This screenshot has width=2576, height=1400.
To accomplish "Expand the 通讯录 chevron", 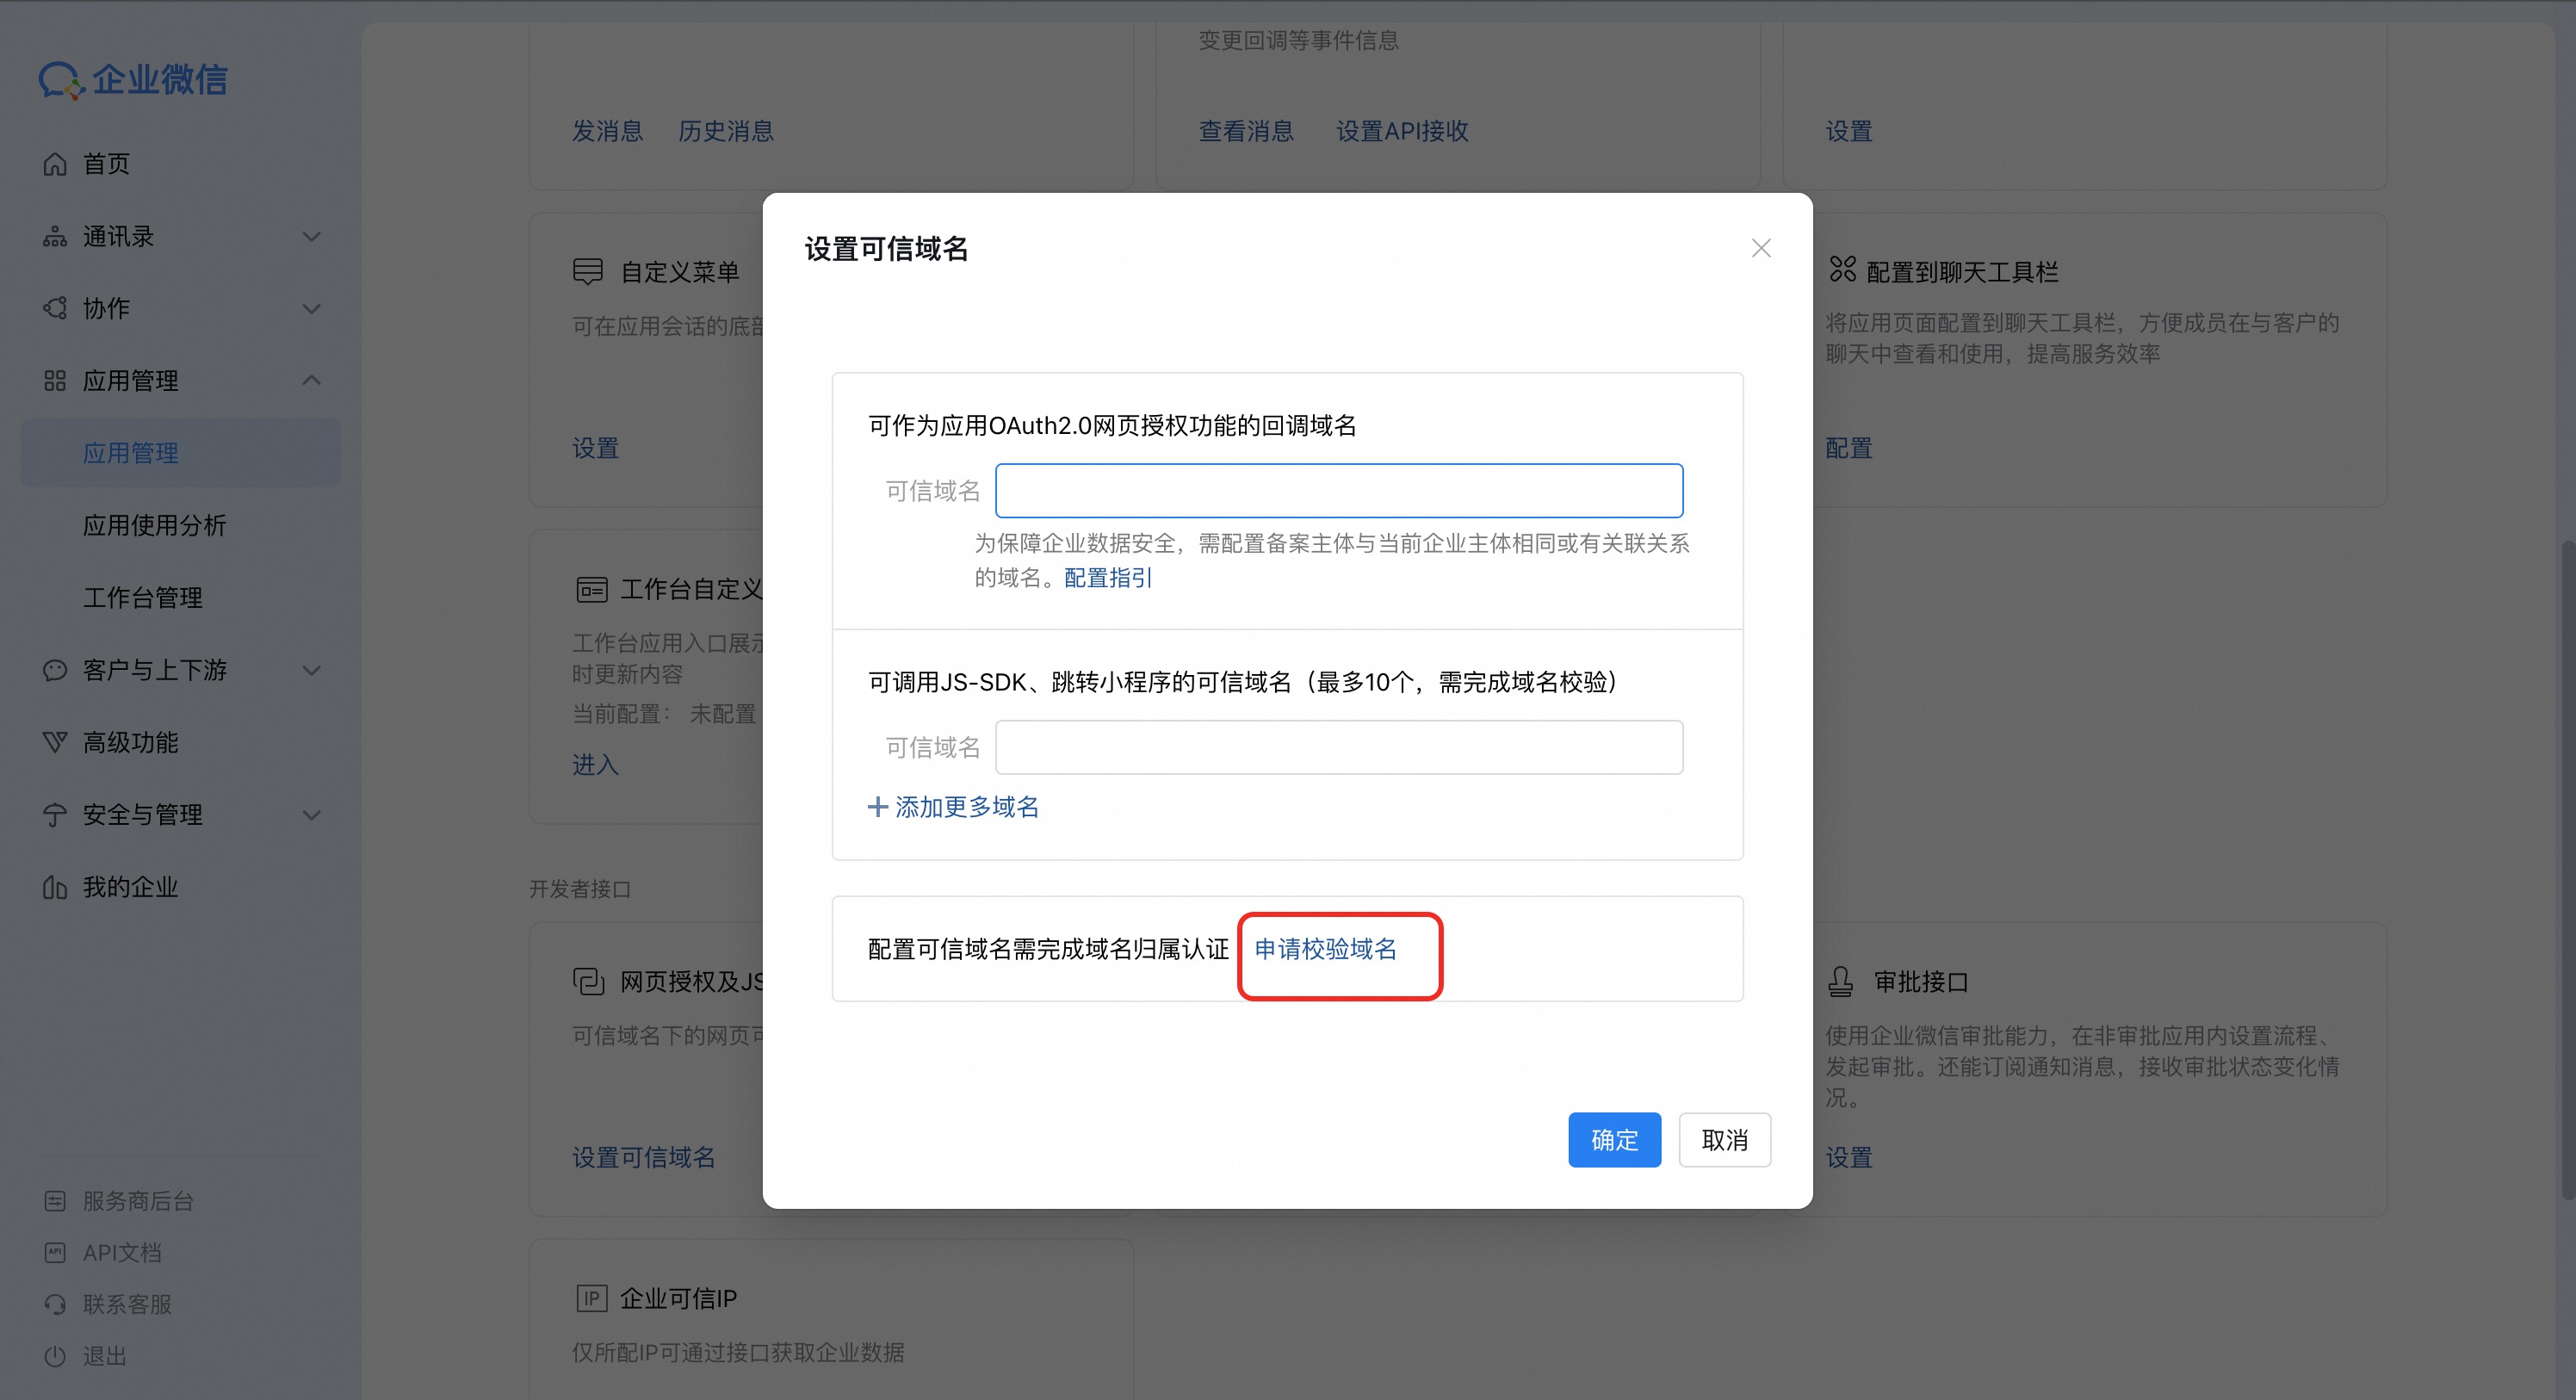I will click(x=312, y=237).
